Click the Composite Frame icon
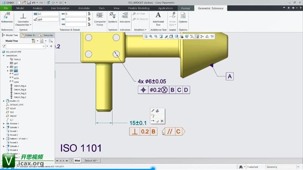The image size is (303, 170). [x=100, y=18]
